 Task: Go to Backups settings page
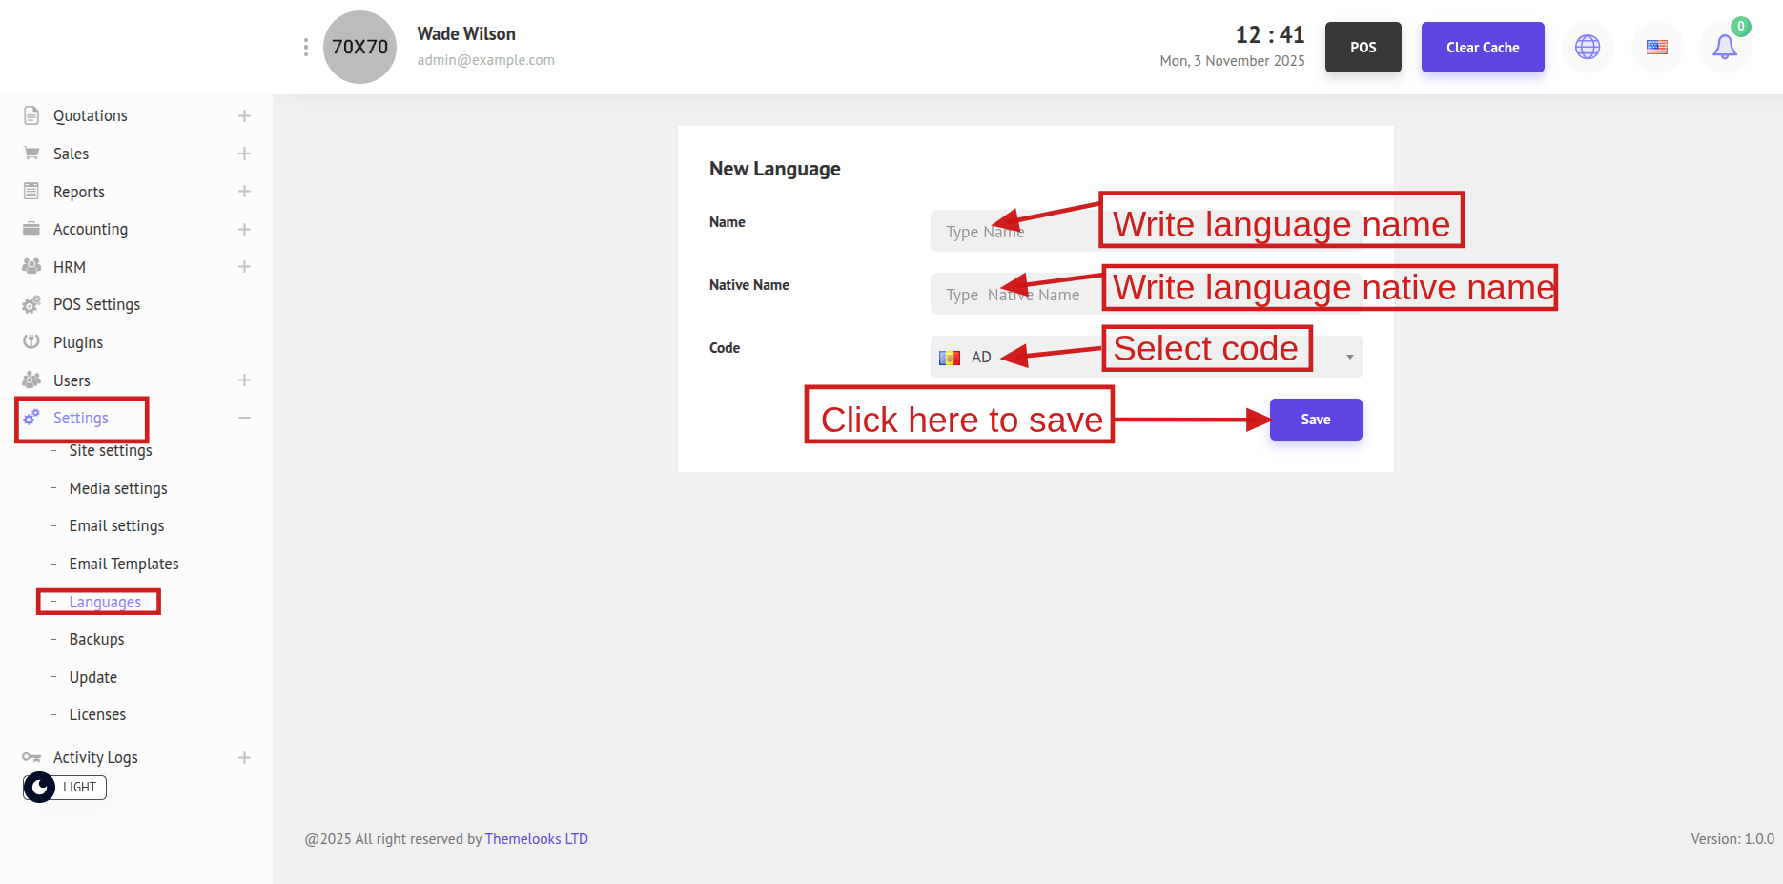click(x=96, y=639)
